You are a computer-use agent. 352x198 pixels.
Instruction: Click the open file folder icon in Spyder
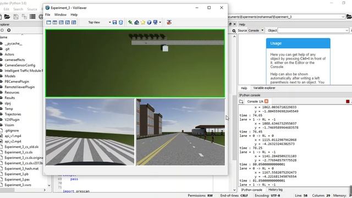click(7, 16)
